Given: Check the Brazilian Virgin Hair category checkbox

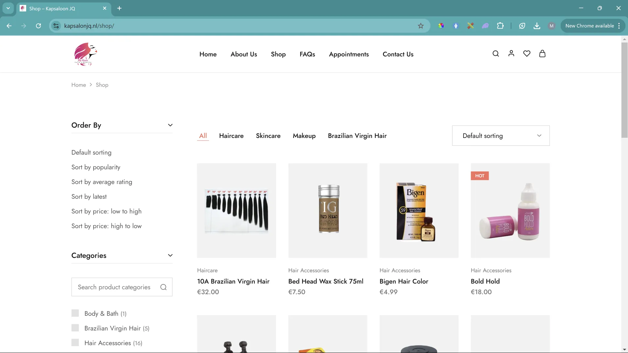Looking at the screenshot, I should tap(75, 328).
